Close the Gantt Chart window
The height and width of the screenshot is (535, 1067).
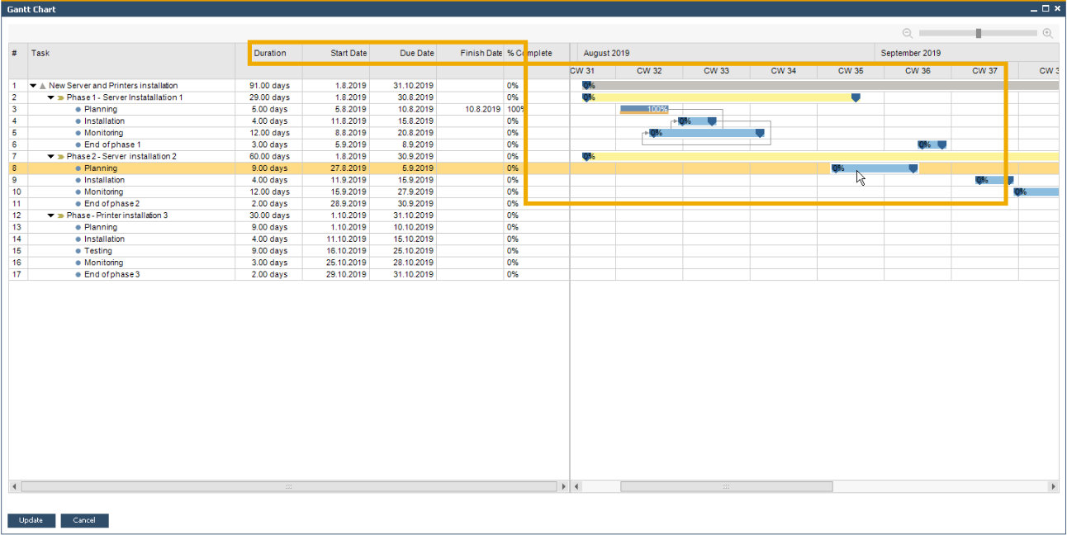1057,9
